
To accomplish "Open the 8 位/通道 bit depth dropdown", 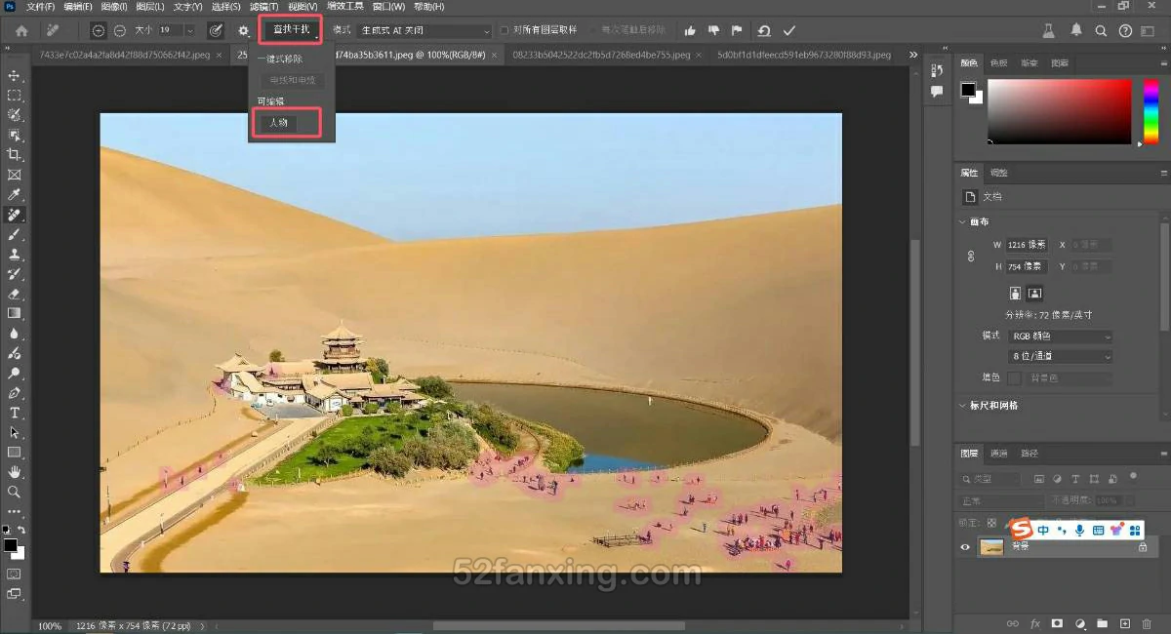I will click(x=1061, y=357).
